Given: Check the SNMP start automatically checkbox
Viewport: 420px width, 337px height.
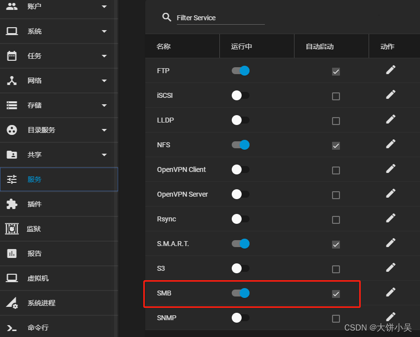Looking at the screenshot, I should 336,319.
